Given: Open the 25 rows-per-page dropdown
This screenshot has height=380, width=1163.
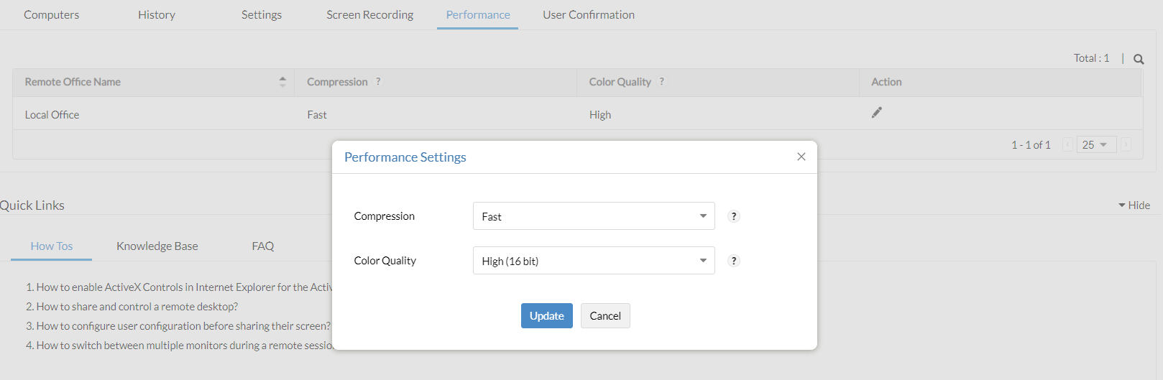Looking at the screenshot, I should 1096,145.
